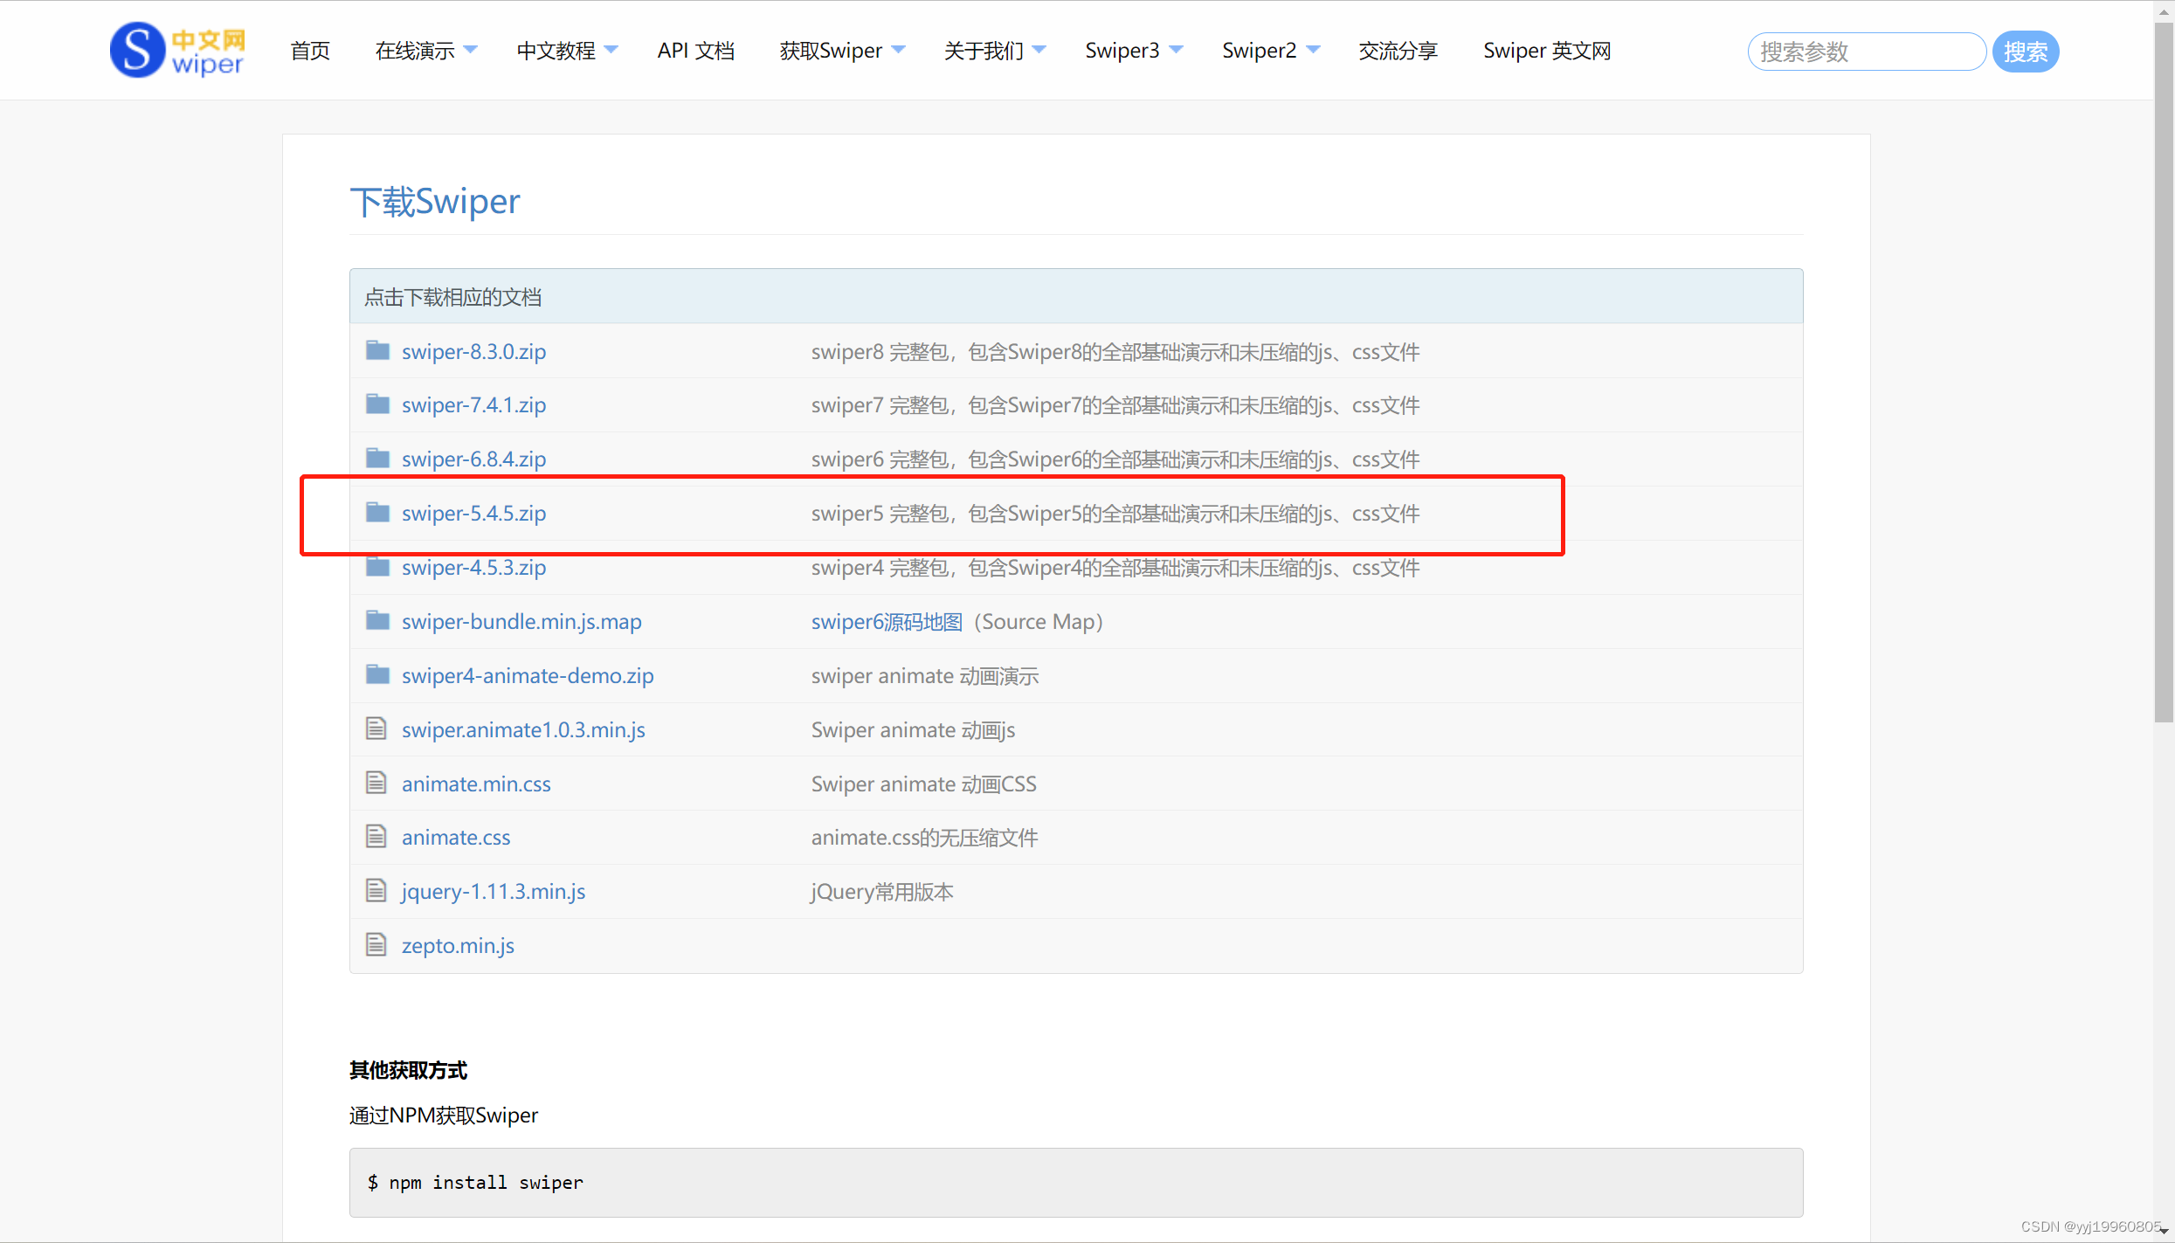The width and height of the screenshot is (2175, 1243).
Task: Click file icon beside animate.min.css
Action: pyautogui.click(x=376, y=782)
